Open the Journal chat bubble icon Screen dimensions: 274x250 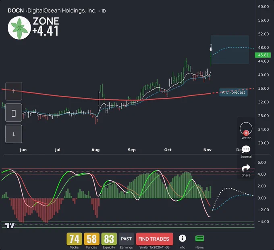pos(246,150)
